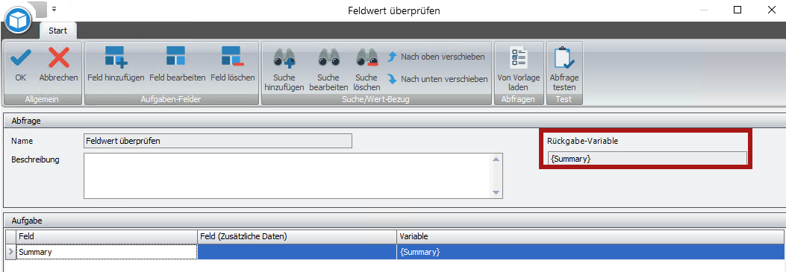Move entry down with Nach unten verschieben
The height and width of the screenshot is (272, 786).
(437, 79)
